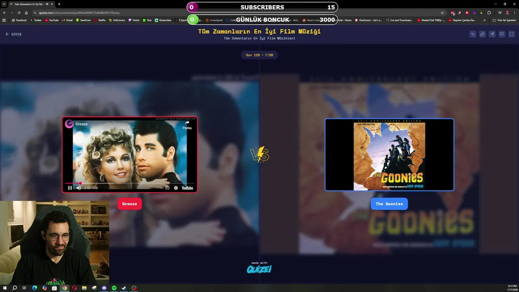Open the Cut and Download bookmark
The image size is (519, 292).
[399, 20]
